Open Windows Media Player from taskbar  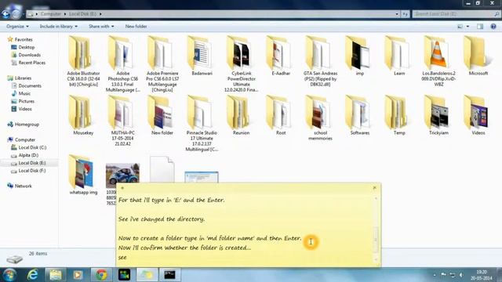pos(78,275)
